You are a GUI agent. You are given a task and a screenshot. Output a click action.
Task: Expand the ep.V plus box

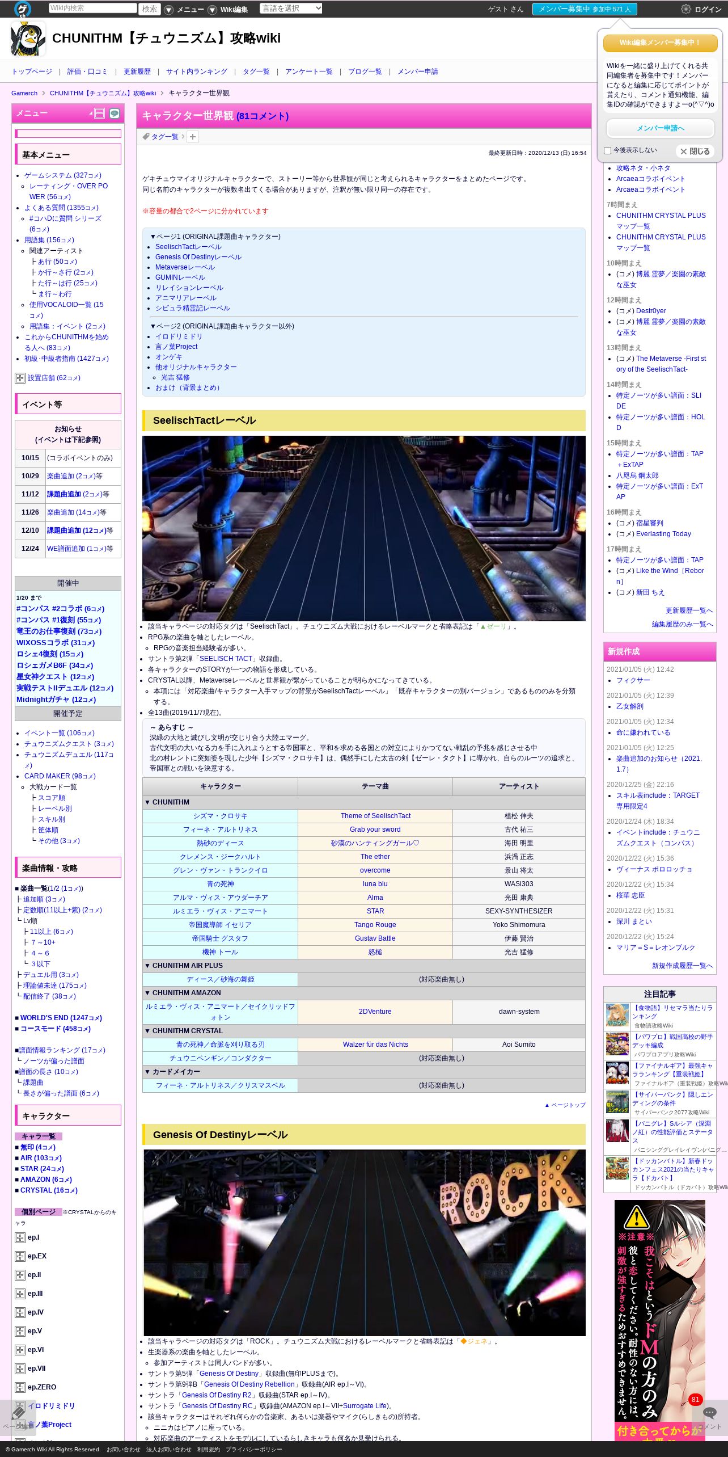point(20,1332)
